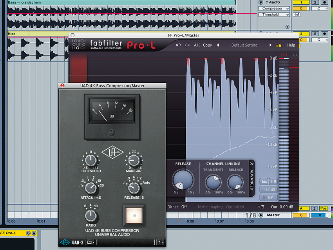This screenshot has height=250, width=333.
Task: Toggle the Master Post button
Action: coord(324,208)
